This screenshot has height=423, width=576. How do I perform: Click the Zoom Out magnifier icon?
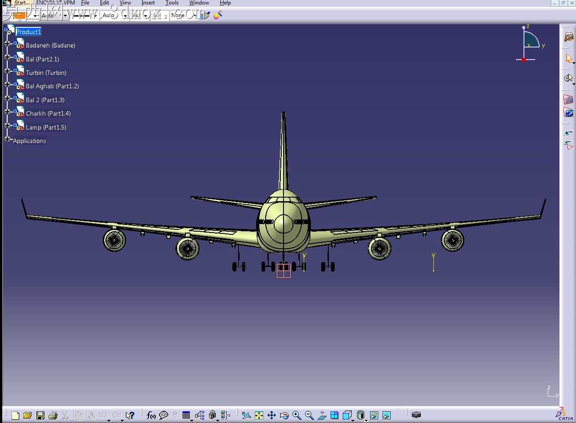tap(309, 415)
